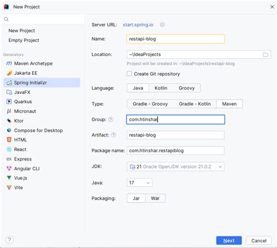Viewport: 277px width, 248px height.
Task: Click the Package name input field
Action: point(175,151)
